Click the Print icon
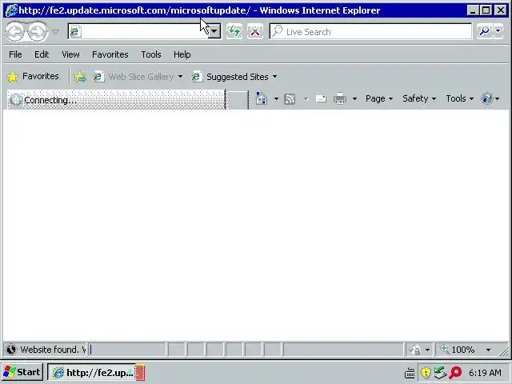Screen dimensions: 512x384 (x=340, y=98)
